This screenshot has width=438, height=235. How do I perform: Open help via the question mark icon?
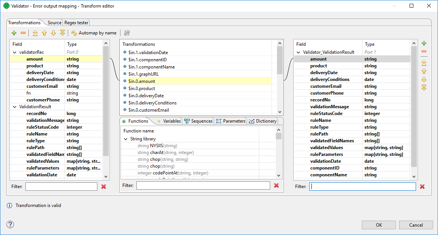pyautogui.click(x=10, y=224)
